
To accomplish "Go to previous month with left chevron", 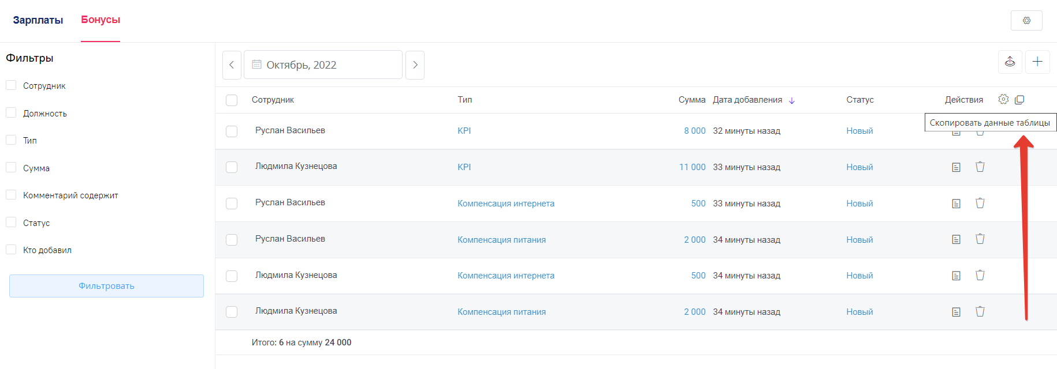I will click(x=232, y=65).
